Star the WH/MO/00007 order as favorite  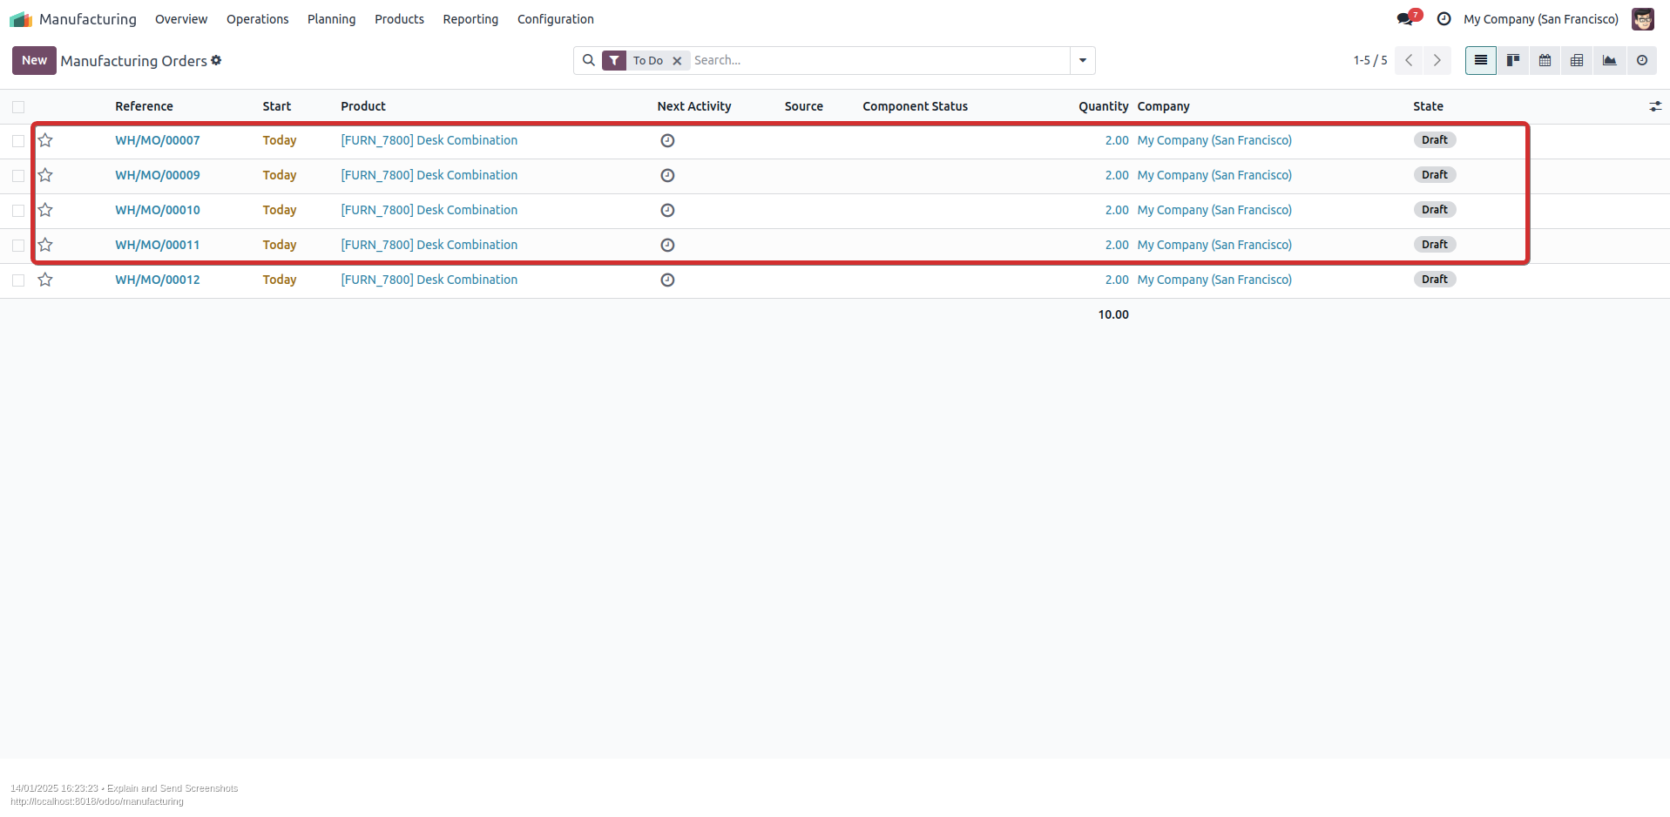point(45,140)
